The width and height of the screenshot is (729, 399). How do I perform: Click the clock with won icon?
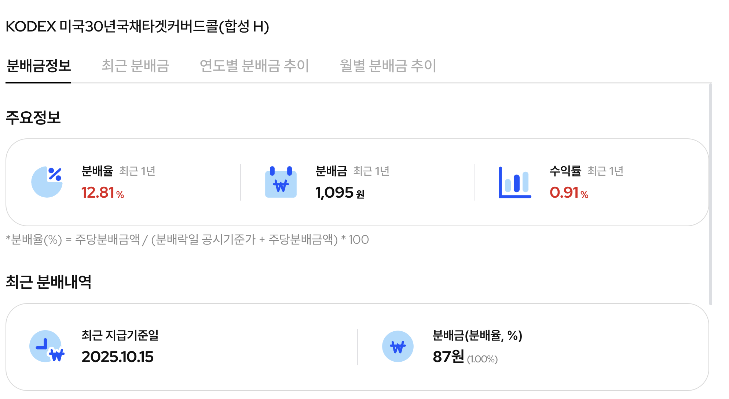pos(47,346)
